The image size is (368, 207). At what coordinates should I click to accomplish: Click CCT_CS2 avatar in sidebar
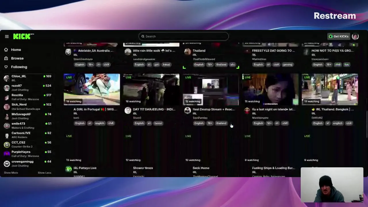(7, 145)
